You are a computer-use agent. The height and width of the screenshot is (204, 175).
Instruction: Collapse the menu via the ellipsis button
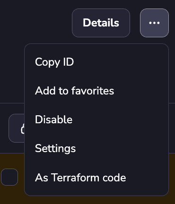154,23
